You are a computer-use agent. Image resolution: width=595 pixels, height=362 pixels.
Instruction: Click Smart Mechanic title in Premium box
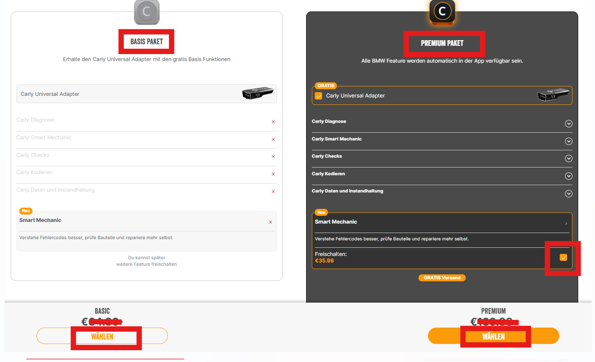(336, 222)
